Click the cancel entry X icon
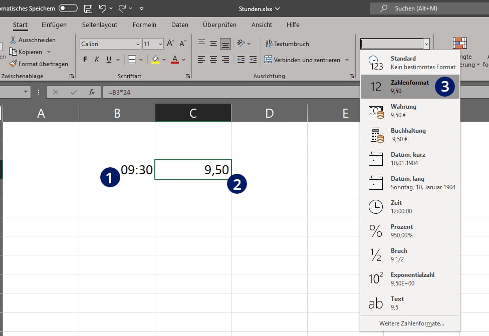 pos(56,92)
